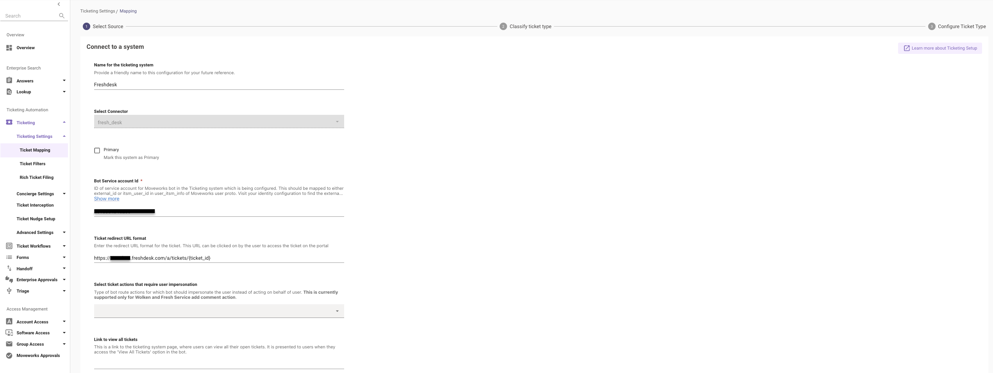Enable the Primary checkbox
This screenshot has height=373, width=993.
(97, 150)
